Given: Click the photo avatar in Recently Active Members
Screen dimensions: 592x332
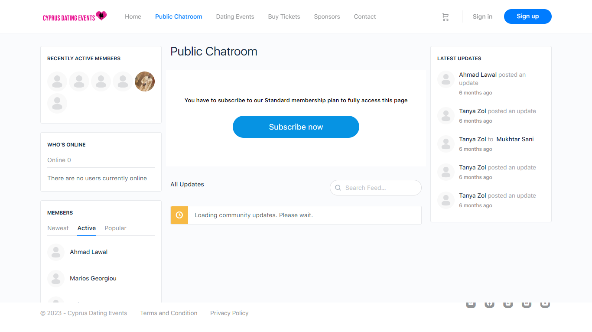Looking at the screenshot, I should (x=145, y=81).
